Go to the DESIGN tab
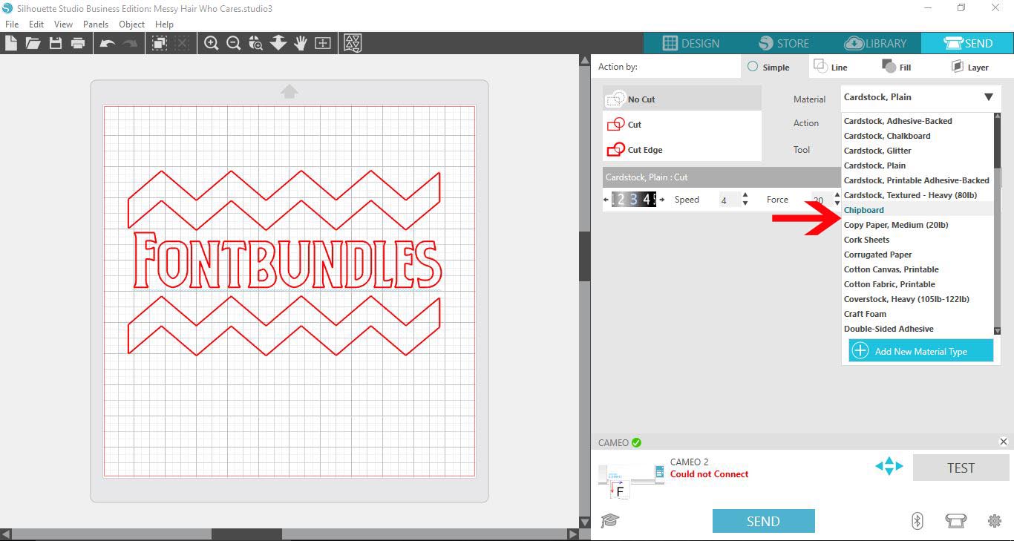Image resolution: width=1014 pixels, height=541 pixels. 690,43
